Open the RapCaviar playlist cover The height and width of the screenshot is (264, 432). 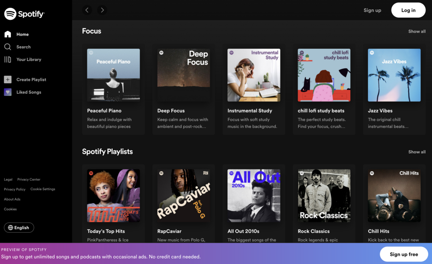[183, 195]
